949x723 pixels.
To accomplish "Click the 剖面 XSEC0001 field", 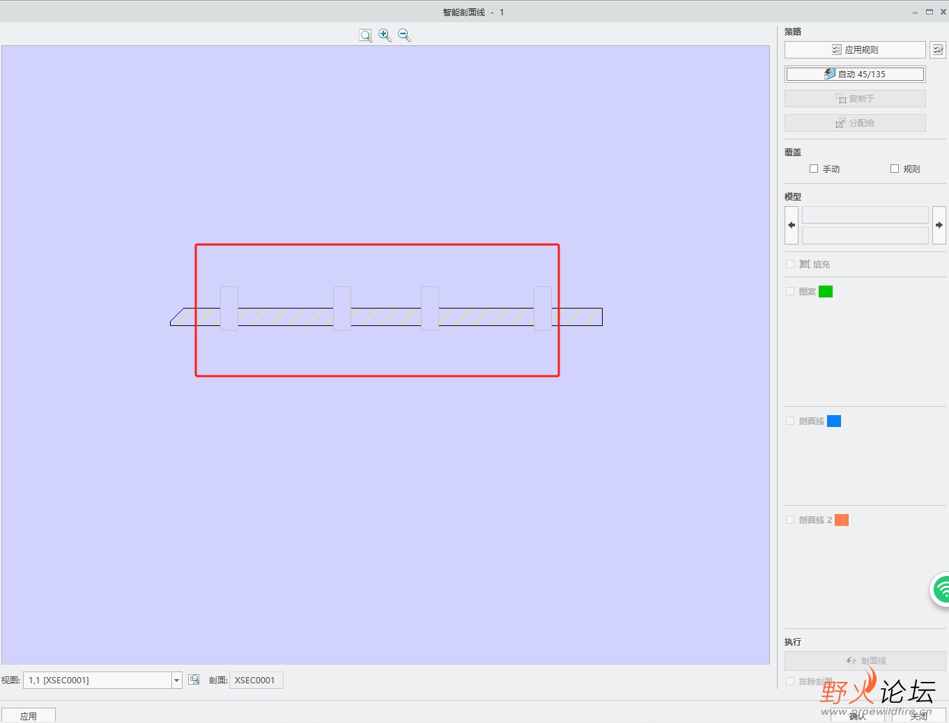I will [x=256, y=681].
